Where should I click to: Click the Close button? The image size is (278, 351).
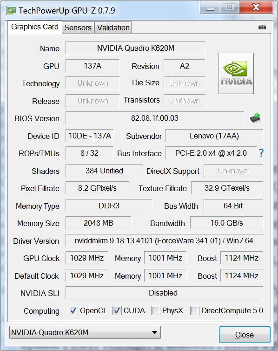point(245,335)
